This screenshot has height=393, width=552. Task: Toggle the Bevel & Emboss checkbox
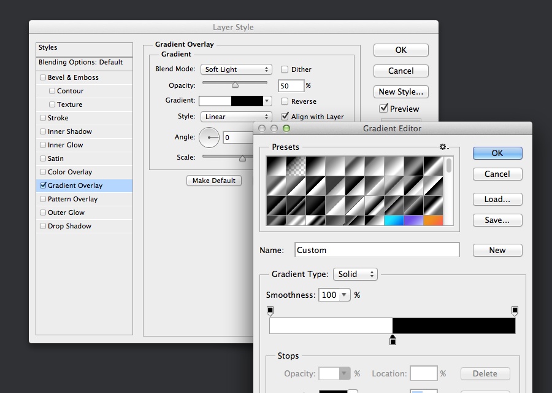(43, 77)
